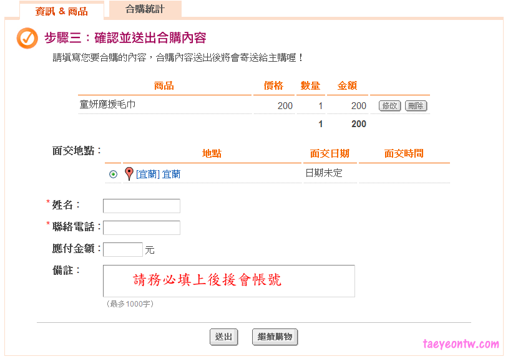Image resolution: width=513 pixels, height=359 pixels.
Task: Click the 面交日期 column header
Action: [330, 154]
